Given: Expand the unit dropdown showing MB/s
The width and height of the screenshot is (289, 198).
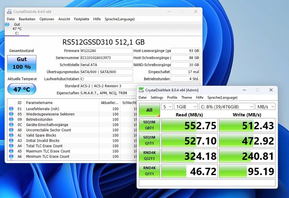Looking at the screenshot, I should click(265, 107).
